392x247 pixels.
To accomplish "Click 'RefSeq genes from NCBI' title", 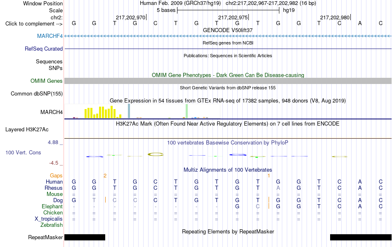I will (228, 43).
